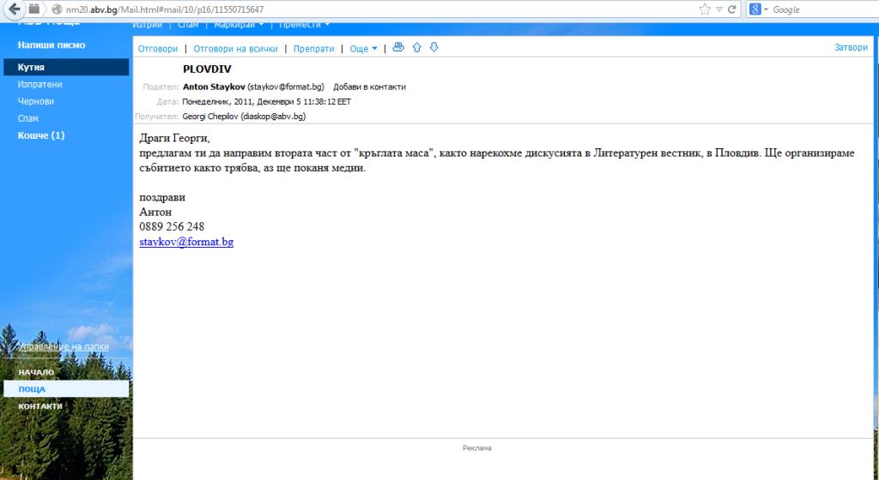
Task: Open the staykov@format.bg email link
Action: pyautogui.click(x=186, y=242)
